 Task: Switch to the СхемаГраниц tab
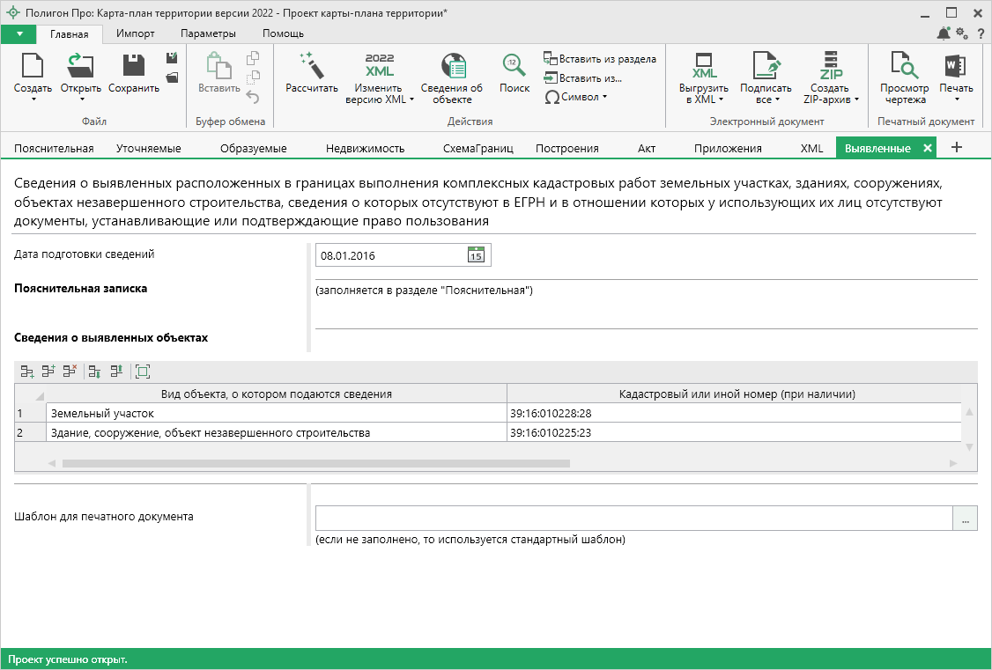477,148
